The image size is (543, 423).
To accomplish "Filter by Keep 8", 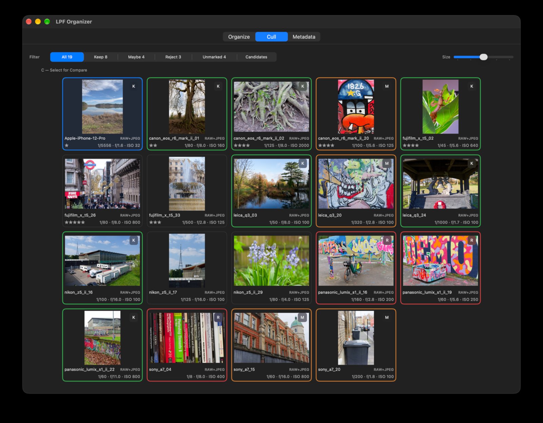I will coord(101,57).
